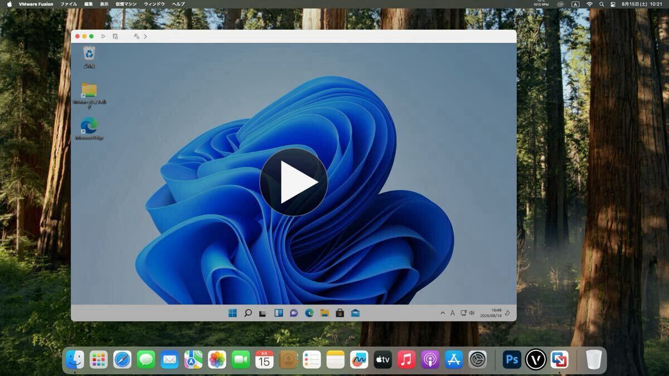Open the Trash in the Dock
Image resolution: width=669 pixels, height=376 pixels.
(x=594, y=359)
